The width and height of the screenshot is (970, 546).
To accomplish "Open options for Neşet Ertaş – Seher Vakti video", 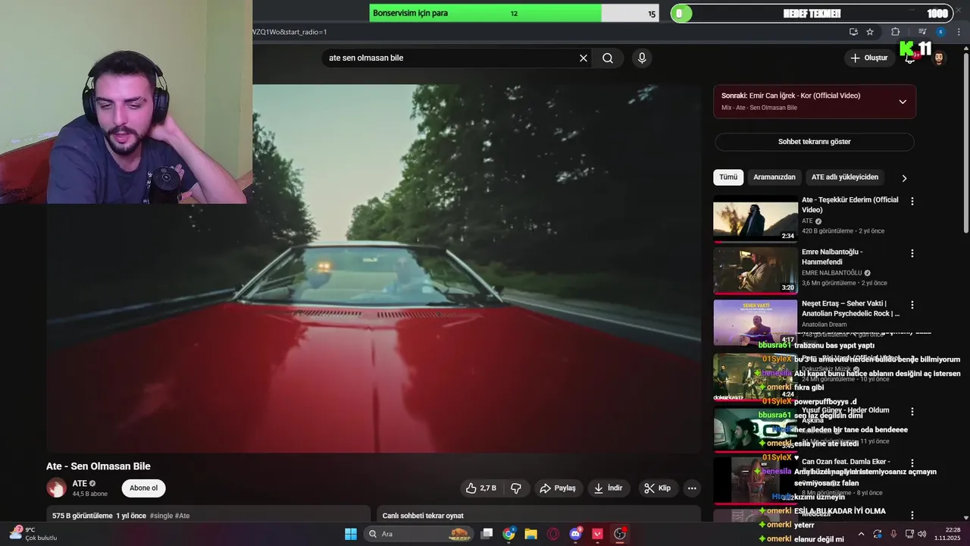I will [x=912, y=305].
